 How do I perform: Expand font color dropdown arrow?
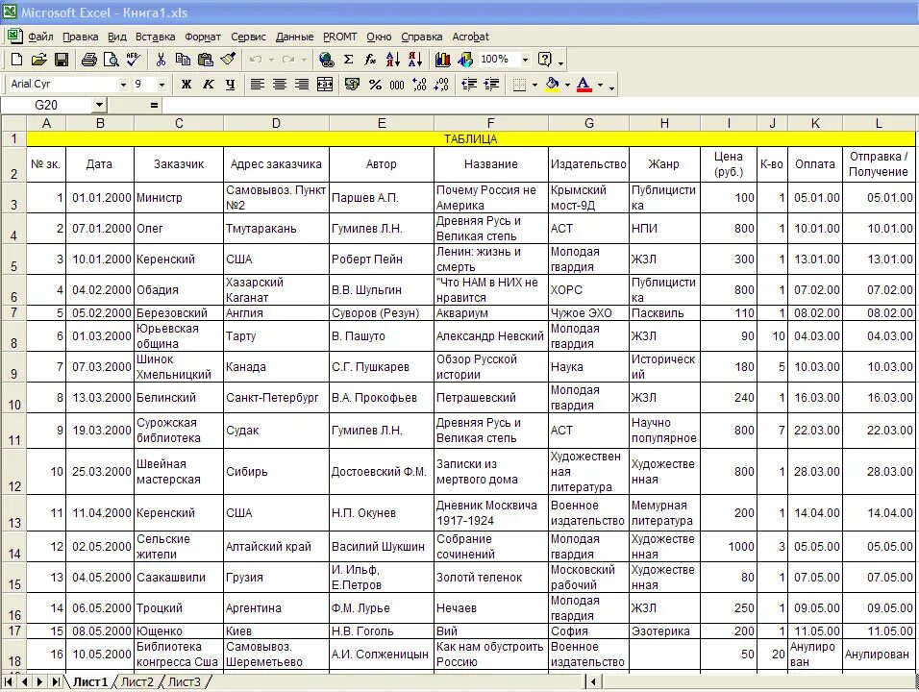600,85
